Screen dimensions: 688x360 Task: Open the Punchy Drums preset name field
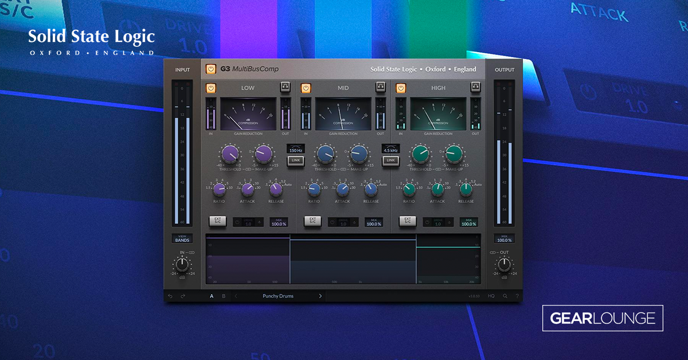277,296
